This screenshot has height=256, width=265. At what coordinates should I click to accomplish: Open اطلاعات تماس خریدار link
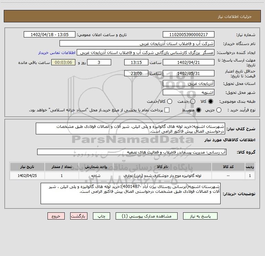(x=57, y=53)
